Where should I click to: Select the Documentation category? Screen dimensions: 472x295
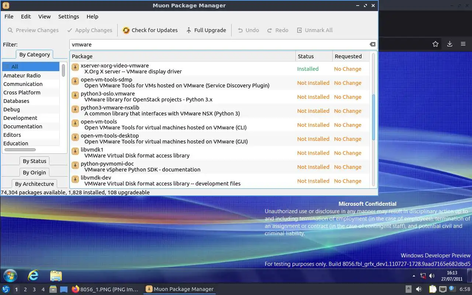pos(31,126)
